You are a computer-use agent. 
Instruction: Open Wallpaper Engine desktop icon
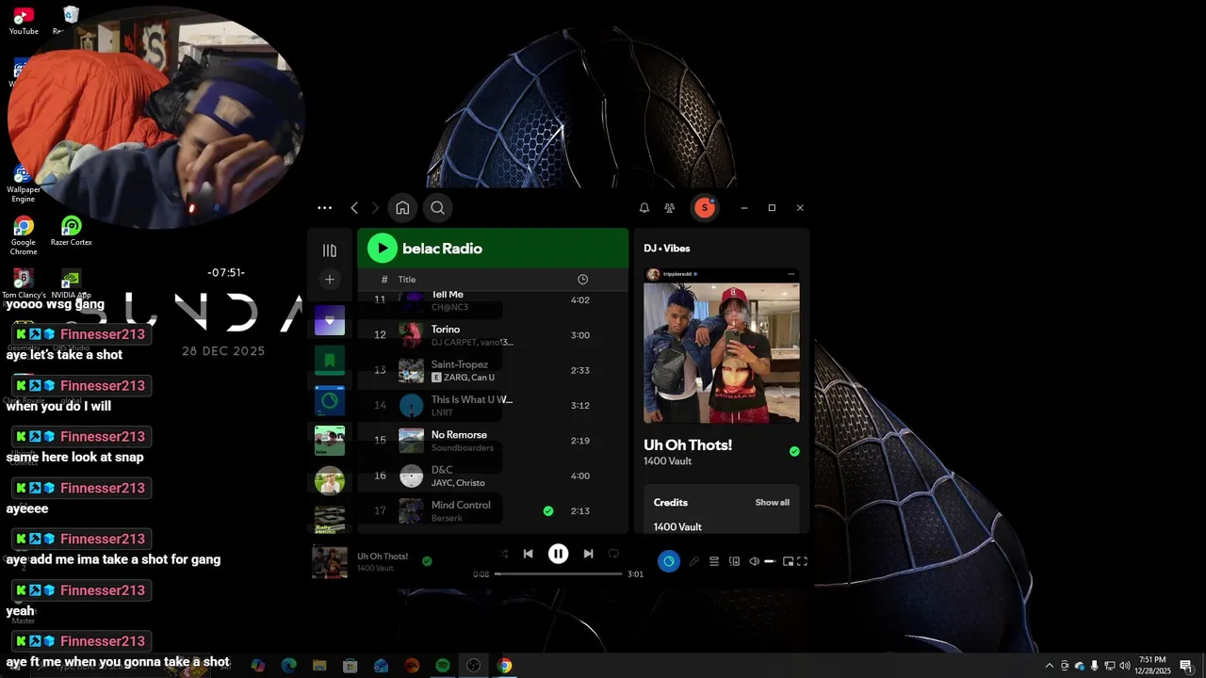tap(24, 184)
